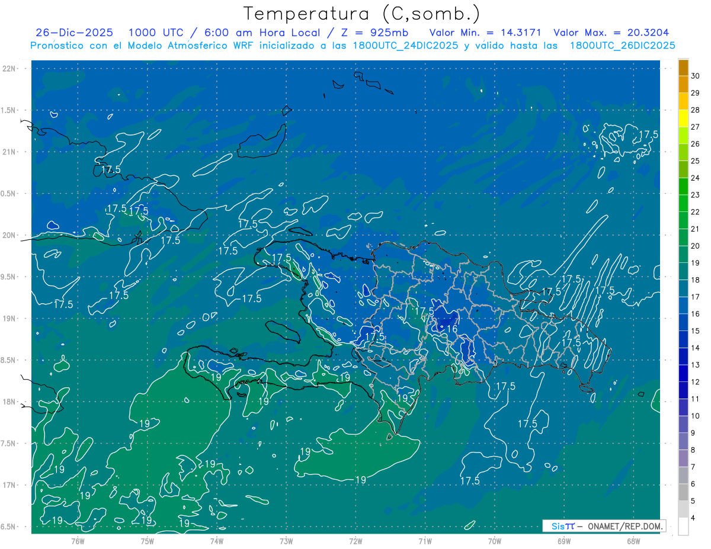Click the color scale value 15
The height and width of the screenshot is (549, 711).
click(696, 331)
